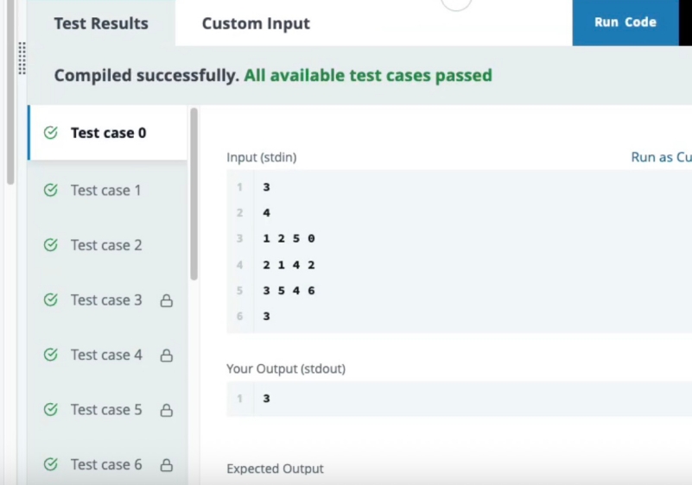This screenshot has width=692, height=485.
Task: Click the lock icon next to Test case 6
Action: point(167,464)
